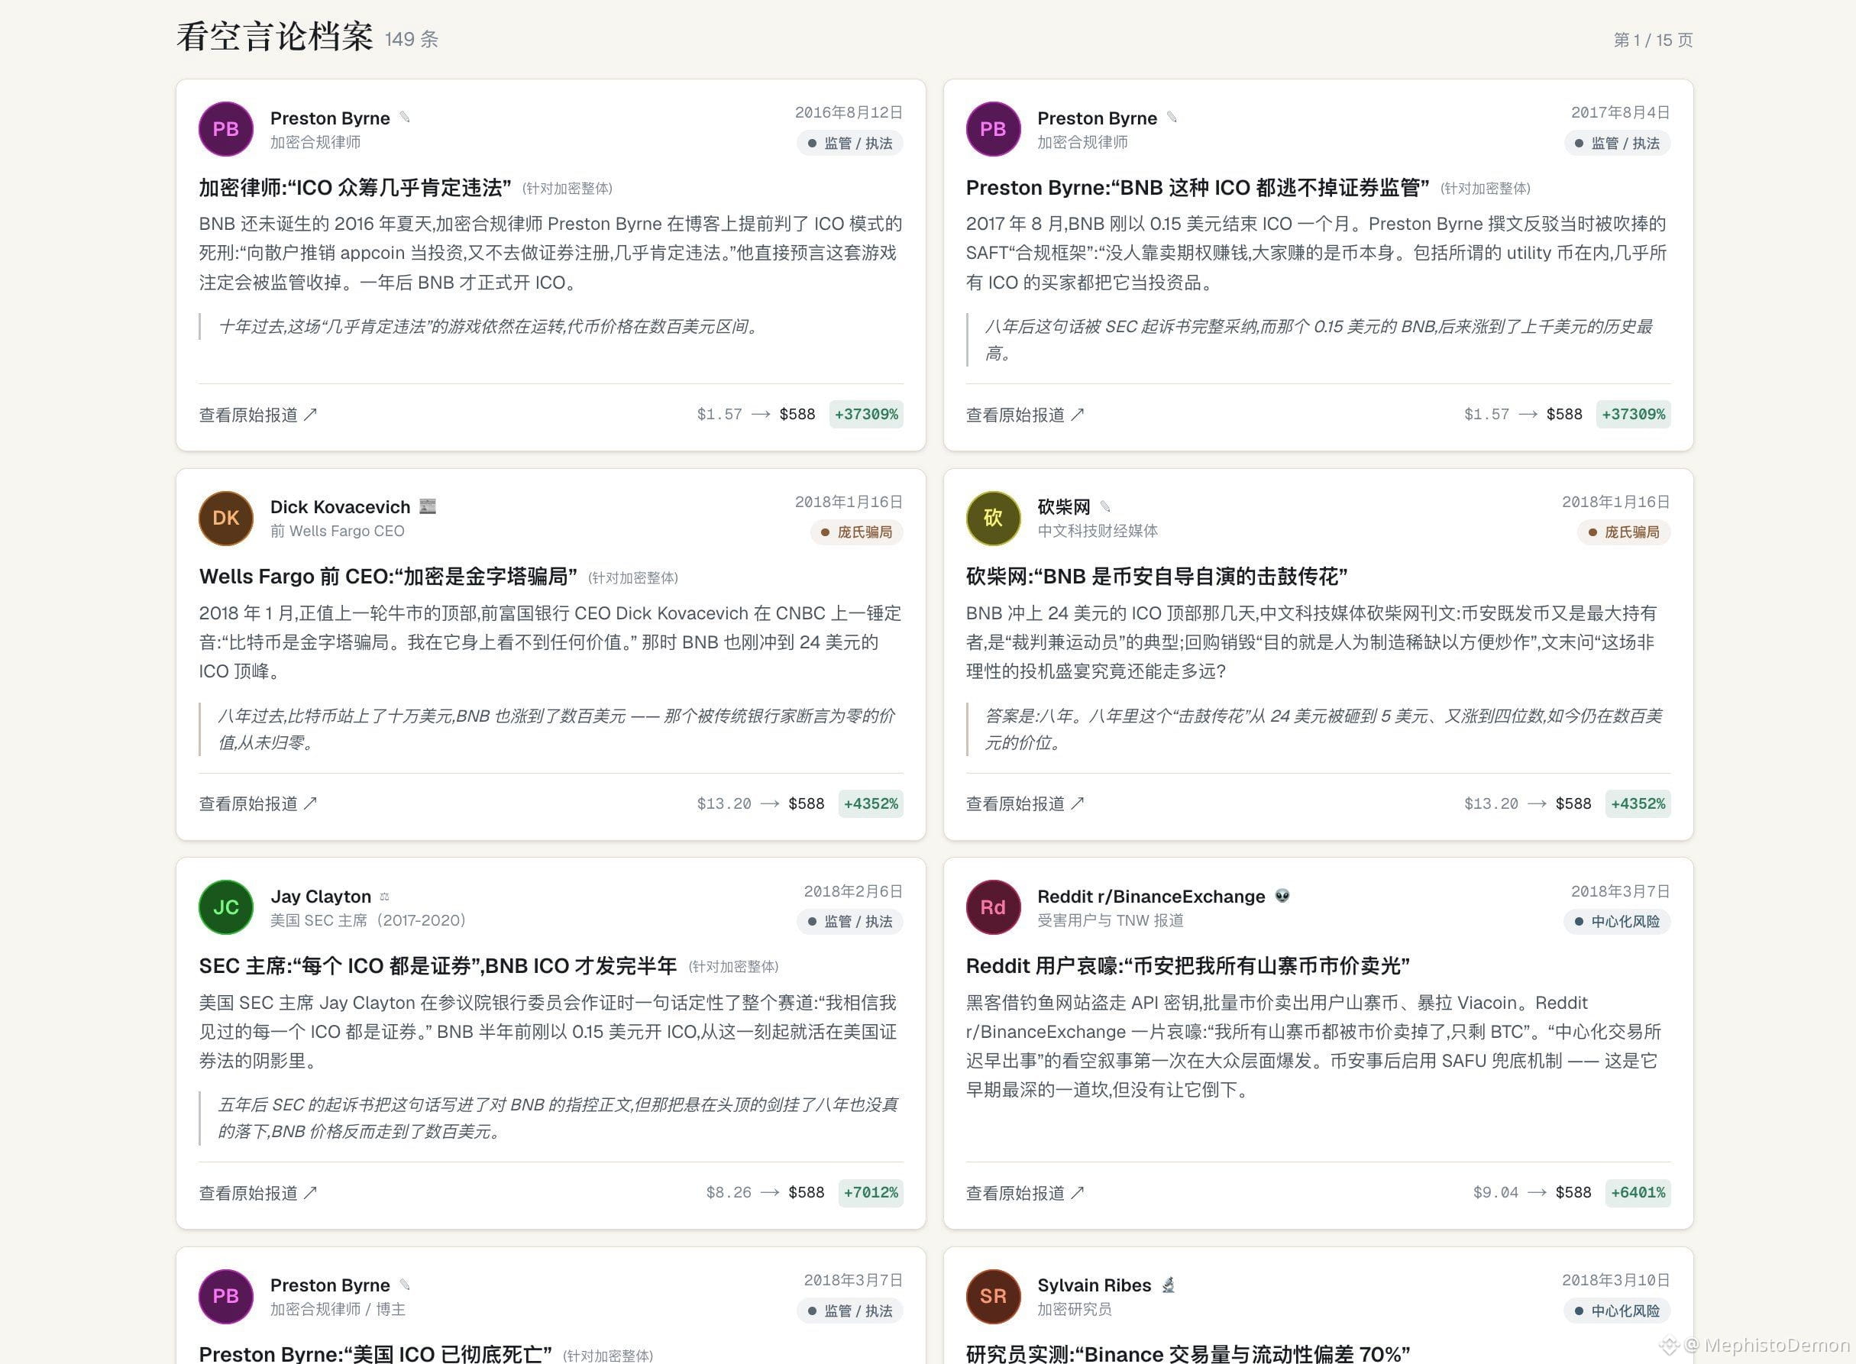Click the 监管 / 执法 tag under 2016年8月12日
This screenshot has width=1856, height=1364.
[849, 143]
